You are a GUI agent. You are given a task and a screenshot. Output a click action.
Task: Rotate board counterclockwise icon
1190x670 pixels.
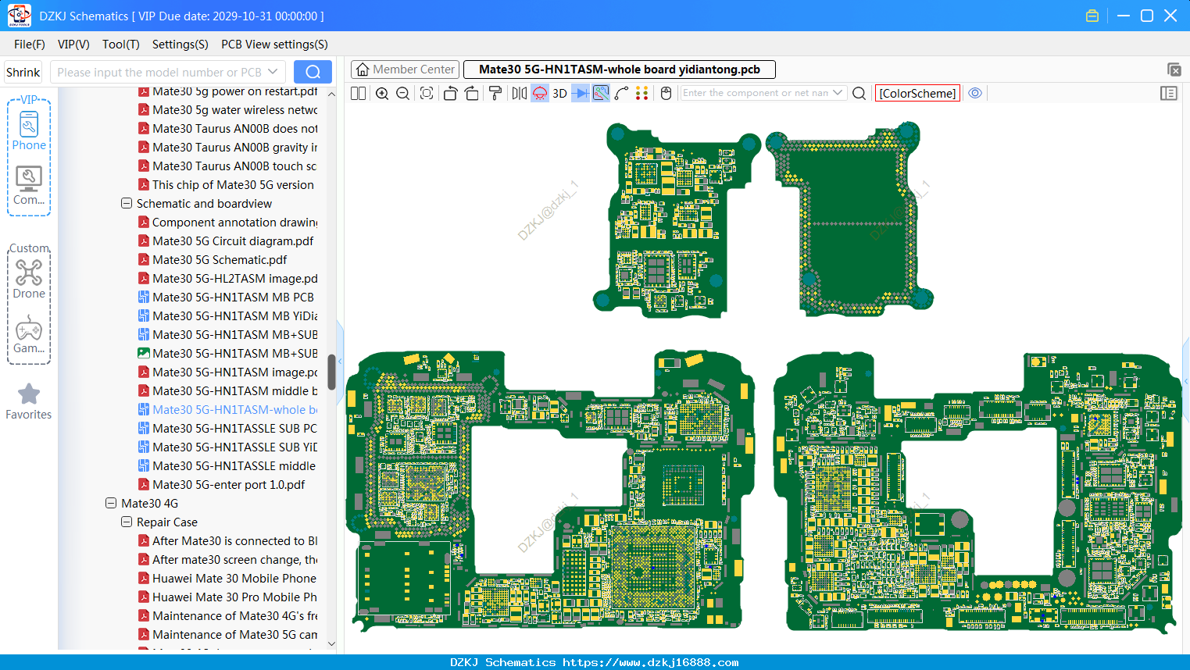(x=450, y=93)
